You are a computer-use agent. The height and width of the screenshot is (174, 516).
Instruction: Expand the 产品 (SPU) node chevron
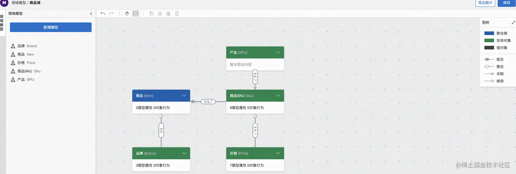point(278,52)
